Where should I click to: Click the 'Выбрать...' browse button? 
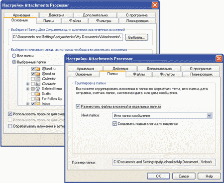pos(136,37)
